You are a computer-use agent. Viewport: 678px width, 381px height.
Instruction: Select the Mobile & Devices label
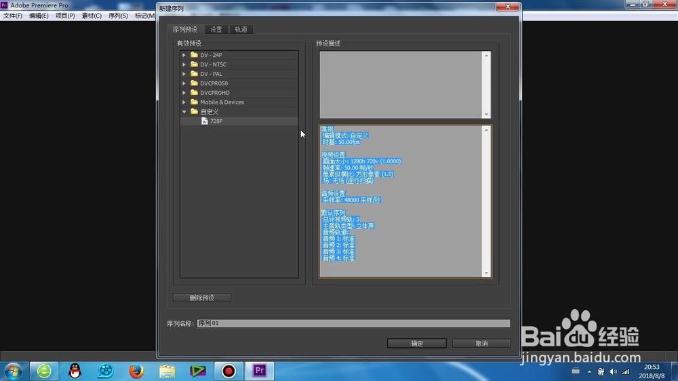click(222, 102)
